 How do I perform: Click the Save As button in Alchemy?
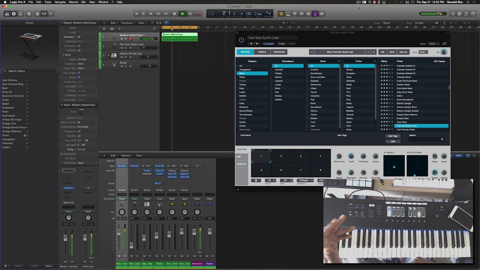point(403,52)
